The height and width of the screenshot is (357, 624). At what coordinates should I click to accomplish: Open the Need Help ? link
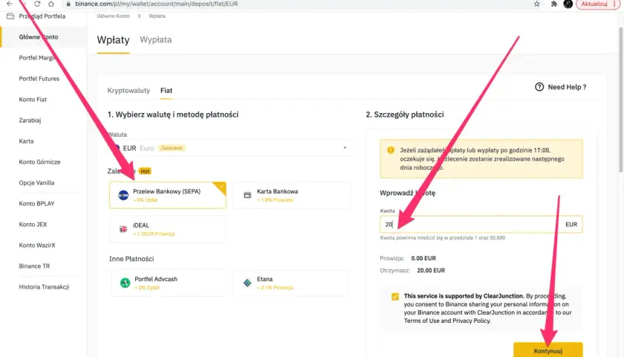tap(567, 87)
